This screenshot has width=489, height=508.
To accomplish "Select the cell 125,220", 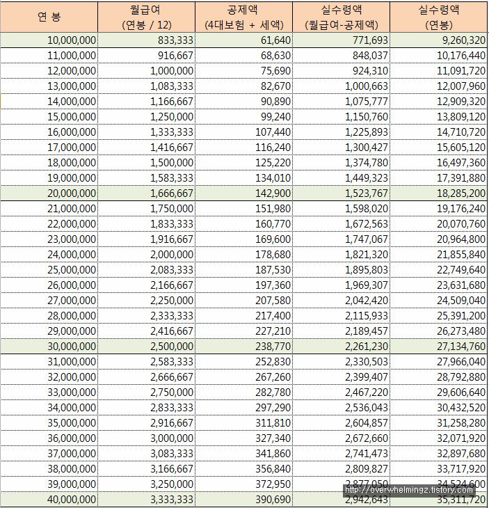I will click(244, 163).
